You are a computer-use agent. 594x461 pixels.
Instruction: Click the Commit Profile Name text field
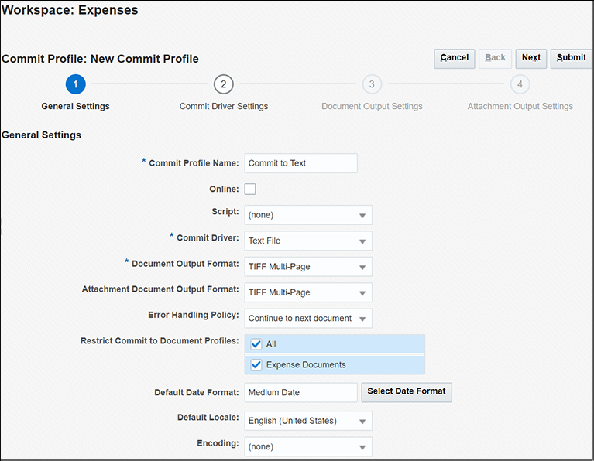[300, 163]
